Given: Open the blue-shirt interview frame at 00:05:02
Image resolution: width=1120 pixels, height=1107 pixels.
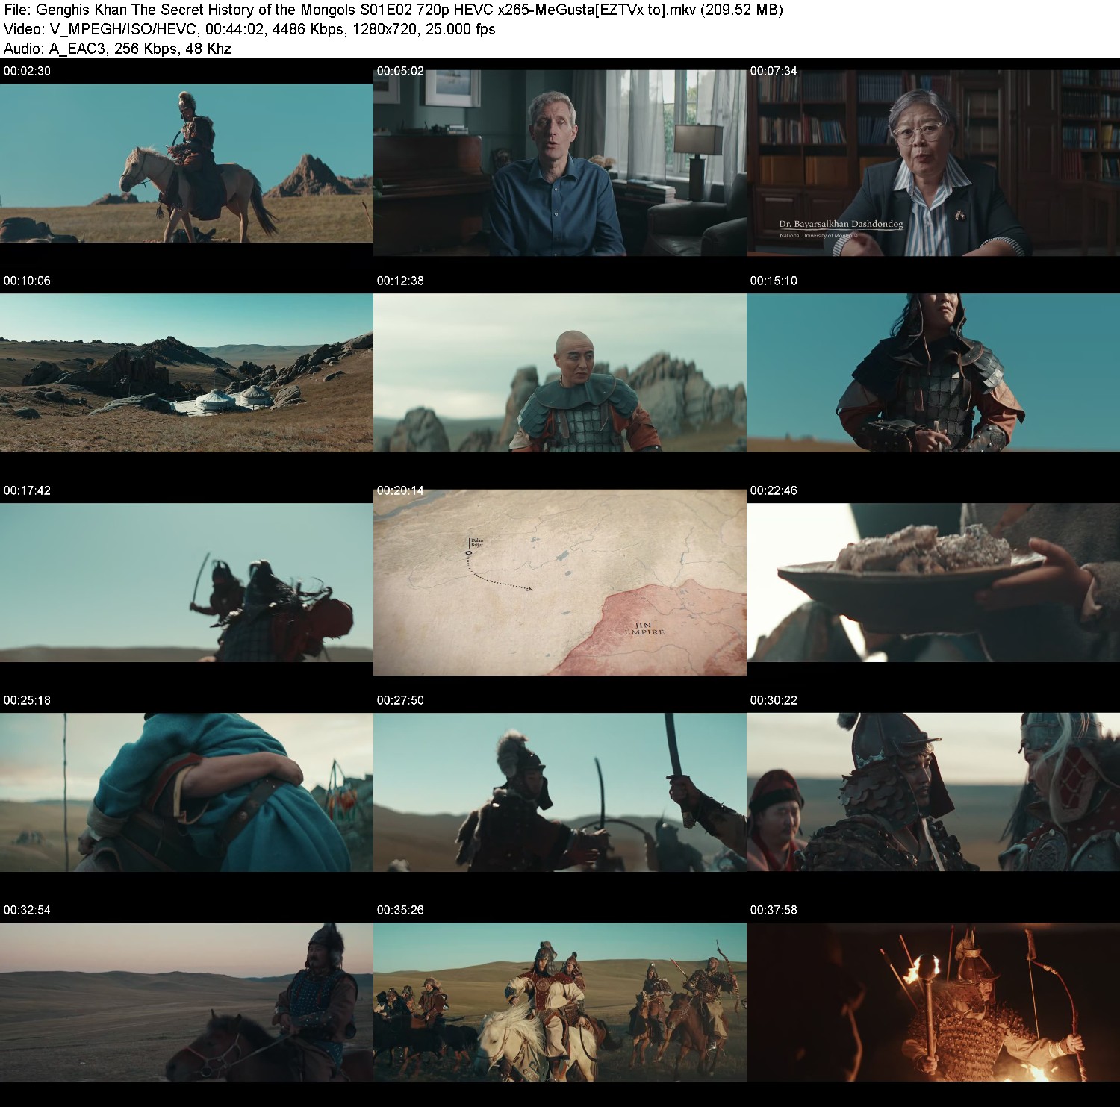Looking at the screenshot, I should pyautogui.click(x=560, y=163).
